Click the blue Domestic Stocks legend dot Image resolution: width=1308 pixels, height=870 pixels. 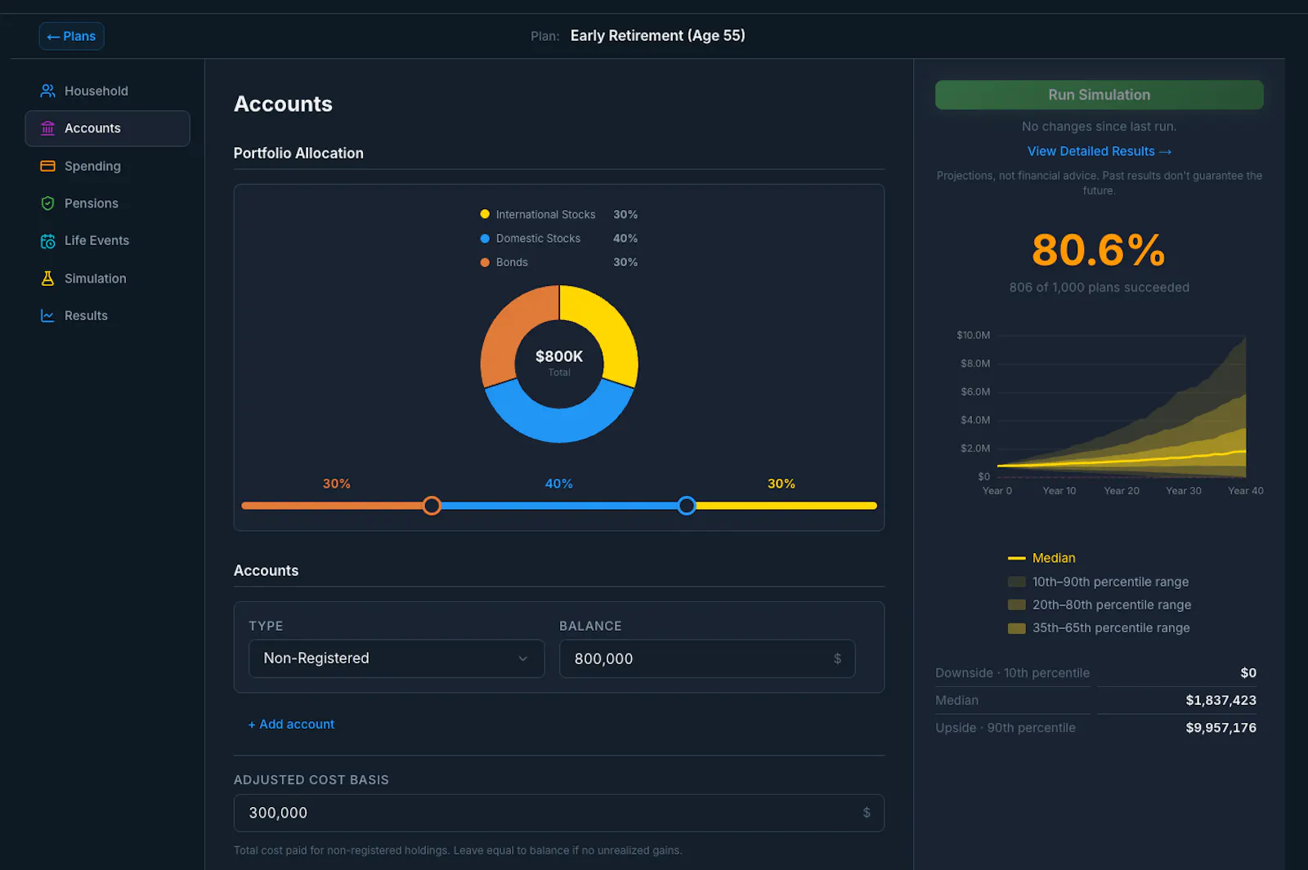click(x=485, y=239)
